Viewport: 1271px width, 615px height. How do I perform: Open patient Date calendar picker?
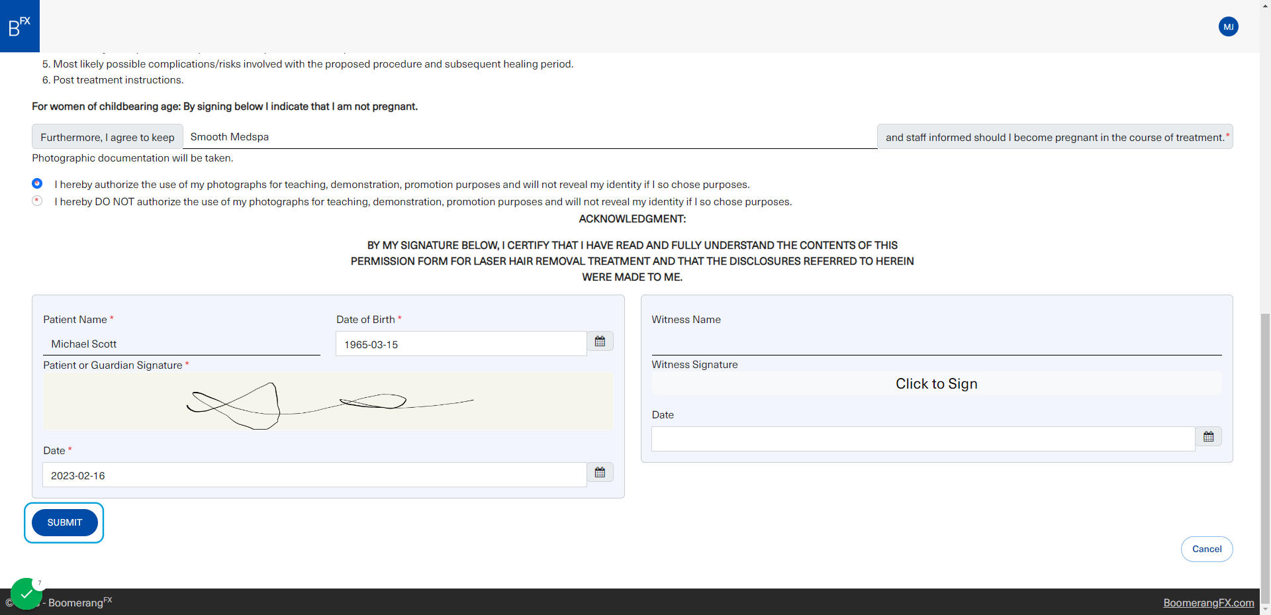600,473
